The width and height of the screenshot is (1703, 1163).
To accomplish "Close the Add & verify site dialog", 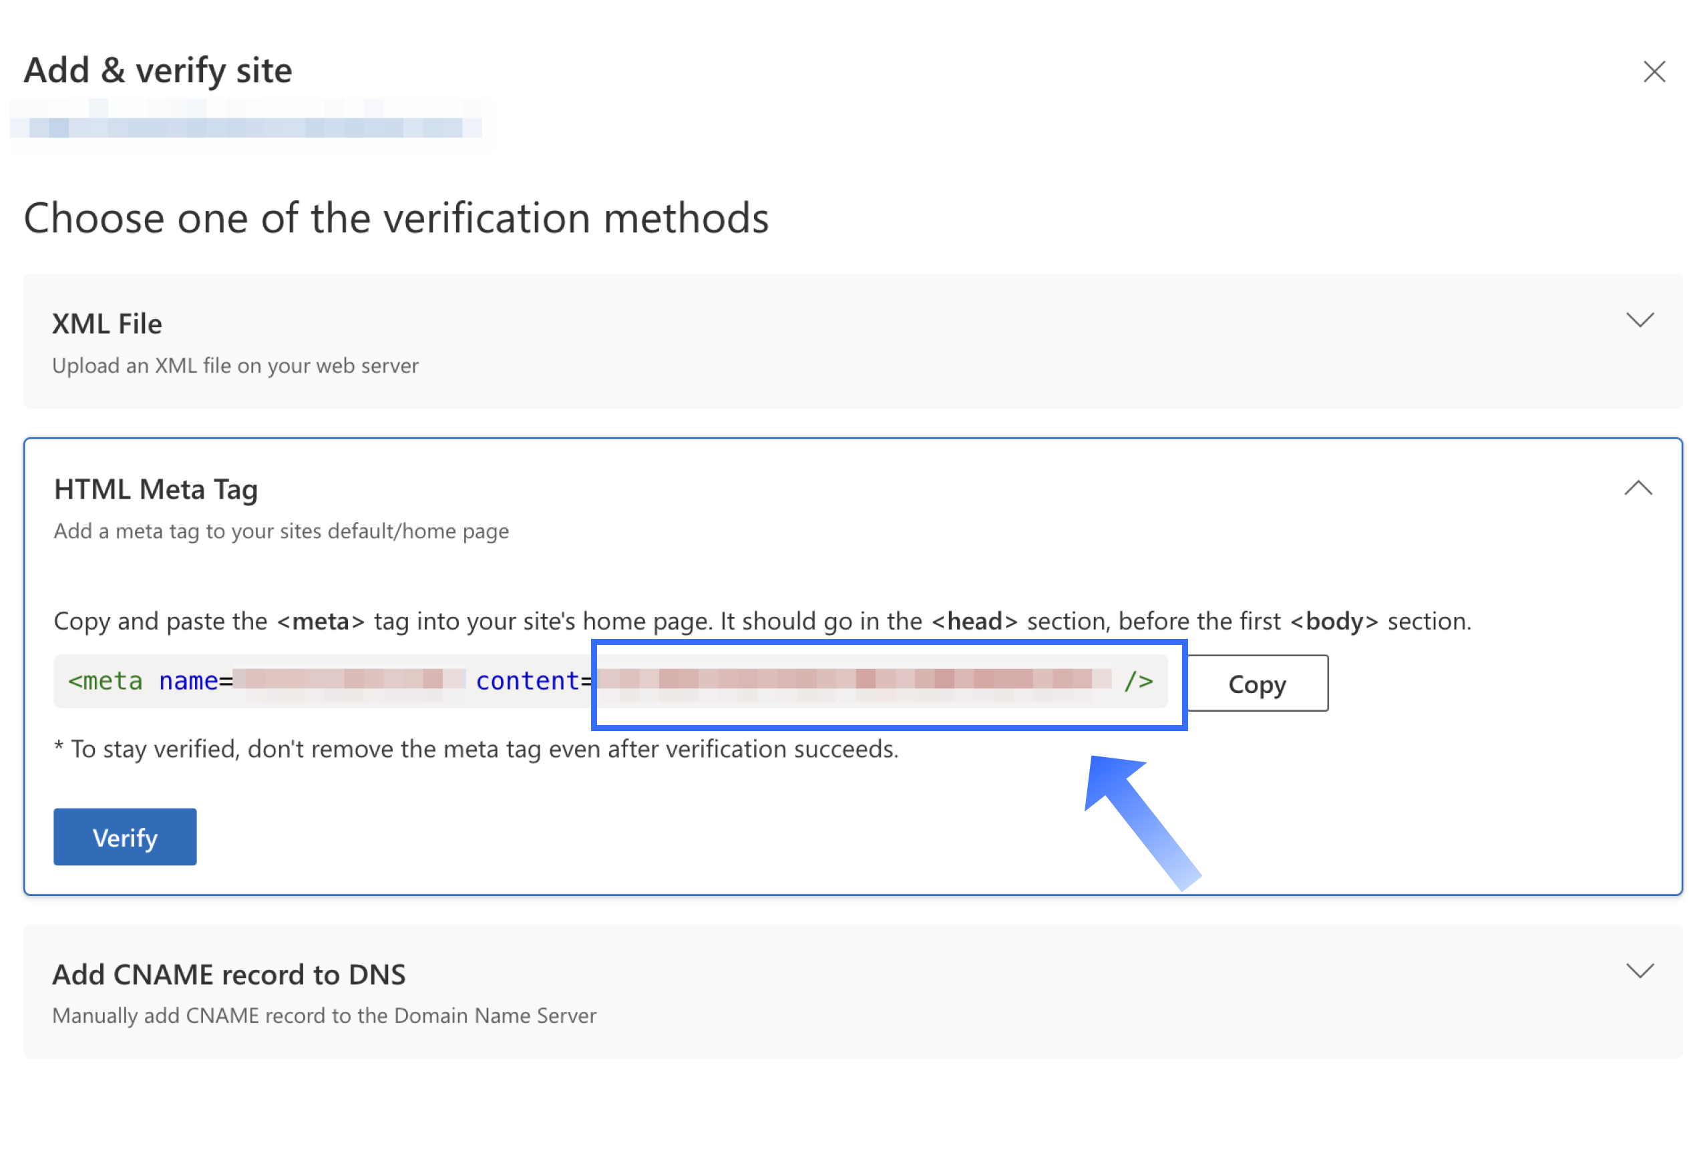I will click(x=1654, y=72).
